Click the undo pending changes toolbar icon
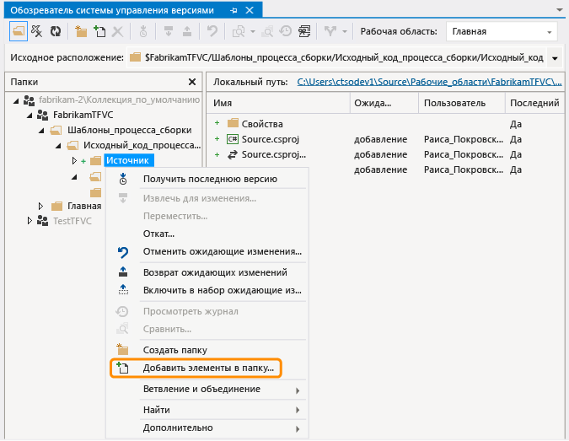This screenshot has width=569, height=441. click(x=212, y=31)
